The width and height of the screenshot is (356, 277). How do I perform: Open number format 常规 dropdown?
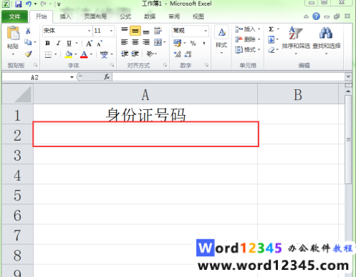(x=206, y=31)
